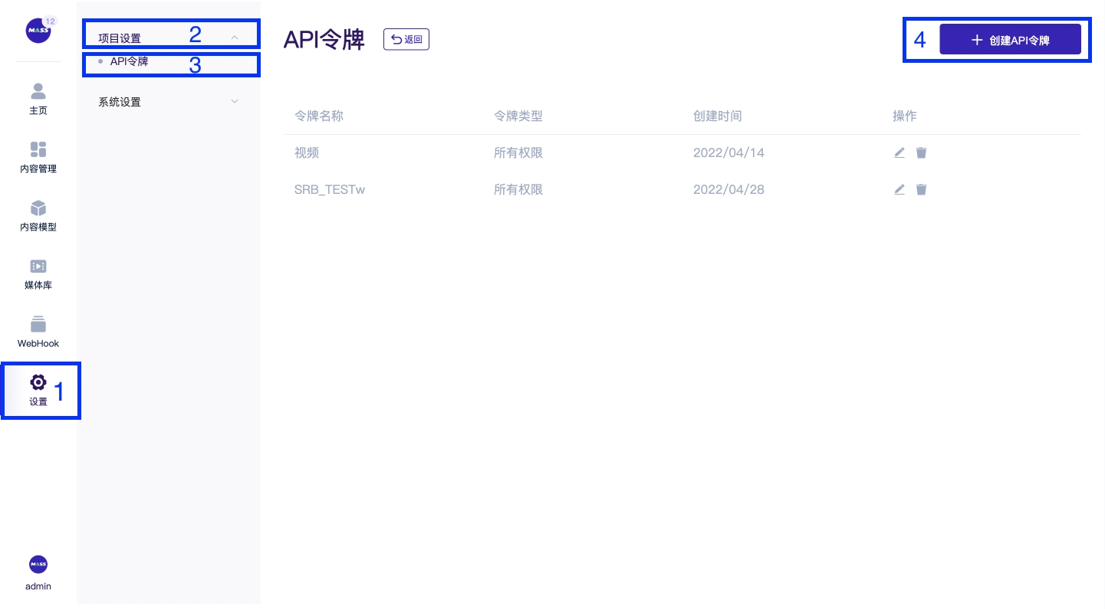This screenshot has width=1105, height=609.
Task: Click the 令牌名称 column header
Action: tap(319, 116)
